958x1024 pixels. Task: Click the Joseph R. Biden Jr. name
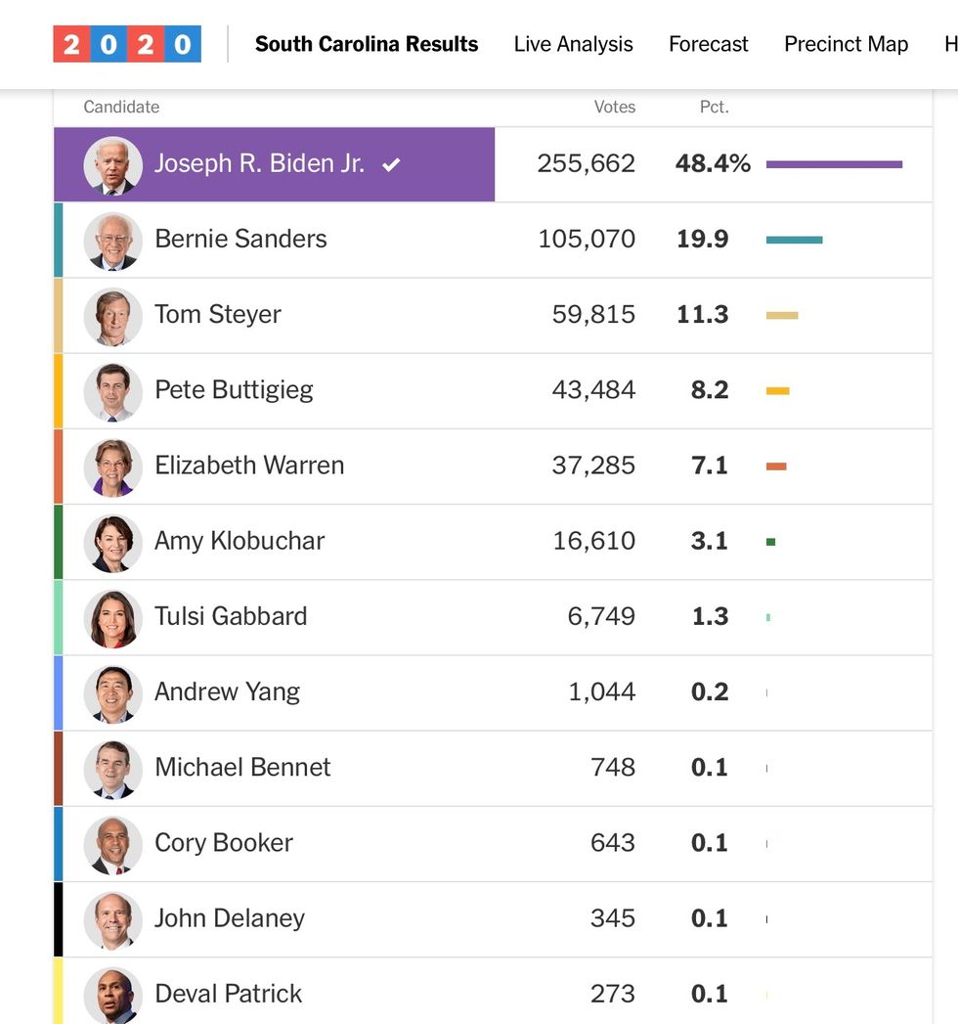(259, 163)
